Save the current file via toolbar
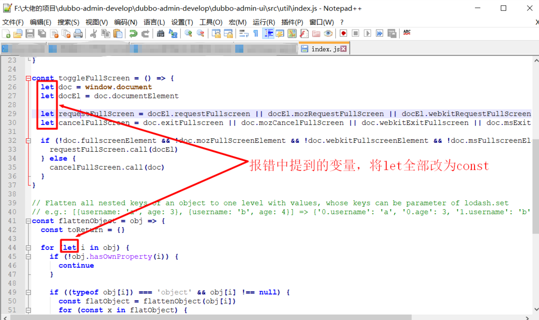The image size is (539, 320). (30, 33)
